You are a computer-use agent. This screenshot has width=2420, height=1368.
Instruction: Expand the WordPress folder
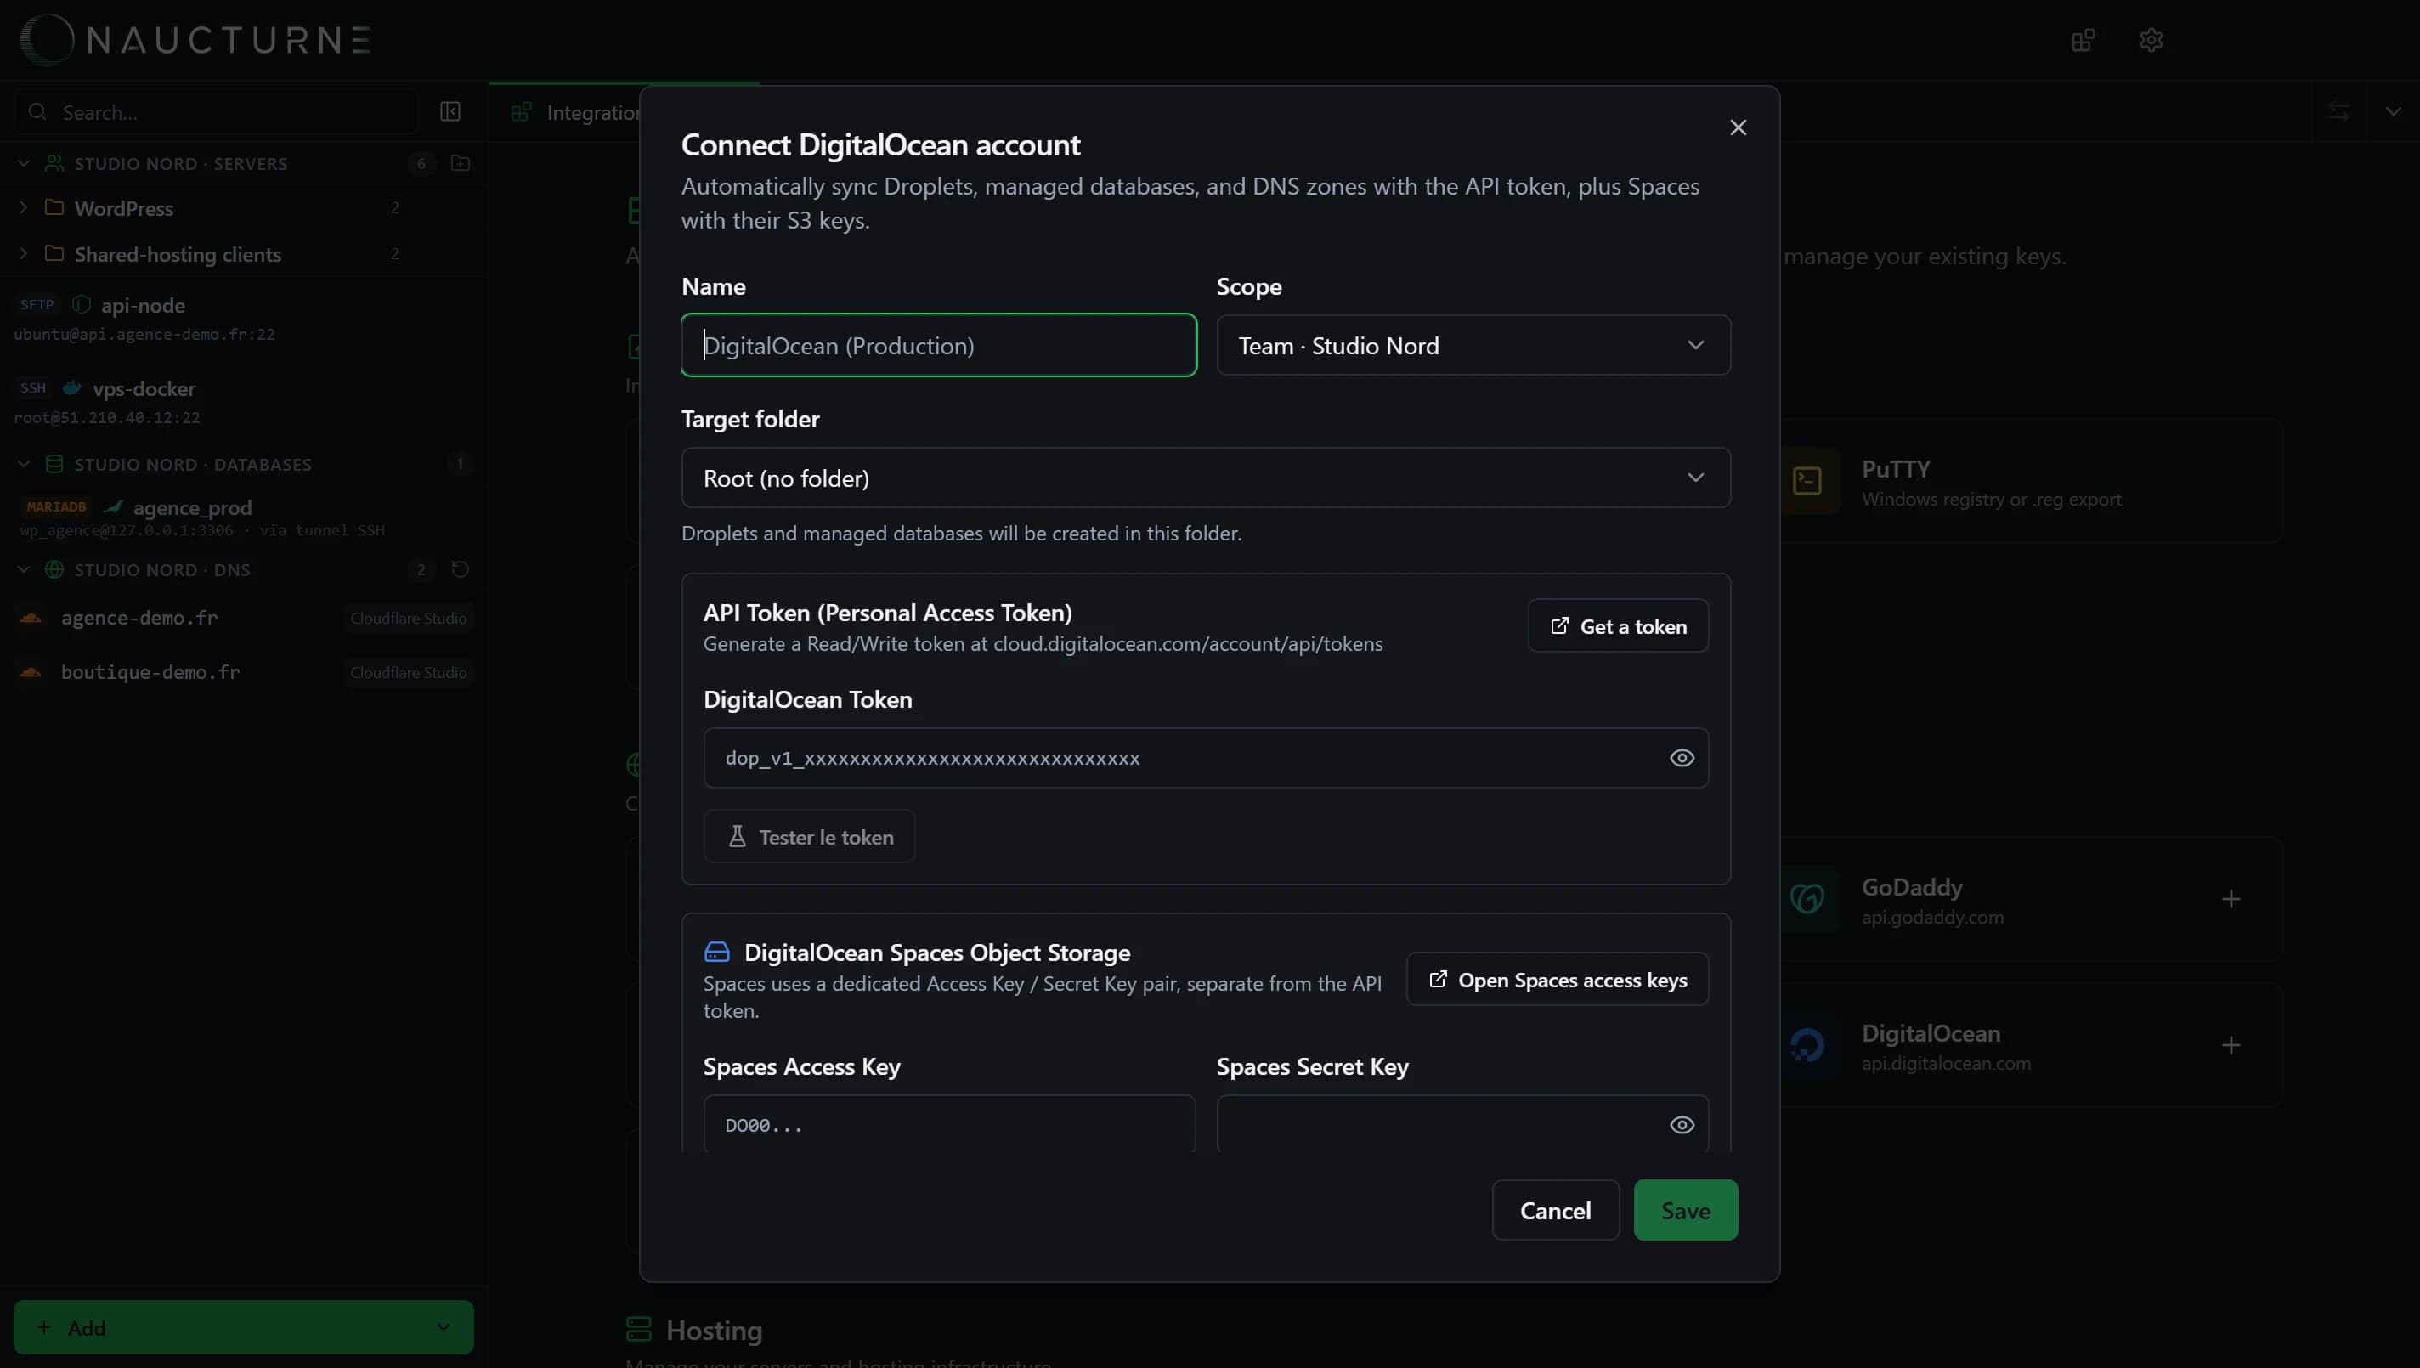(24, 207)
